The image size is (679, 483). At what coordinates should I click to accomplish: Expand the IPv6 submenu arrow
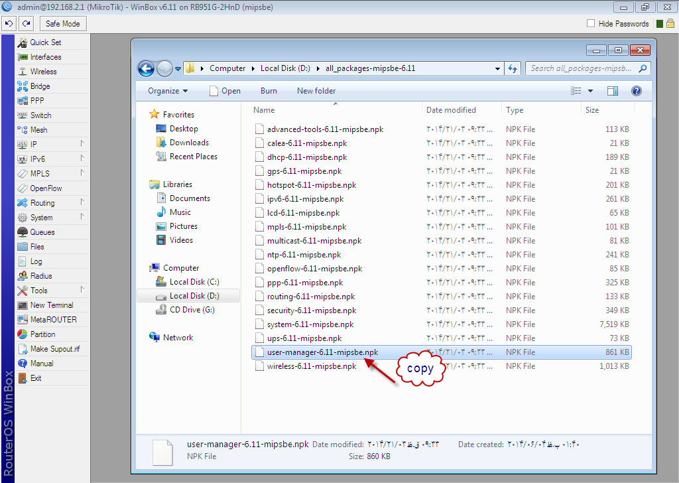82,158
